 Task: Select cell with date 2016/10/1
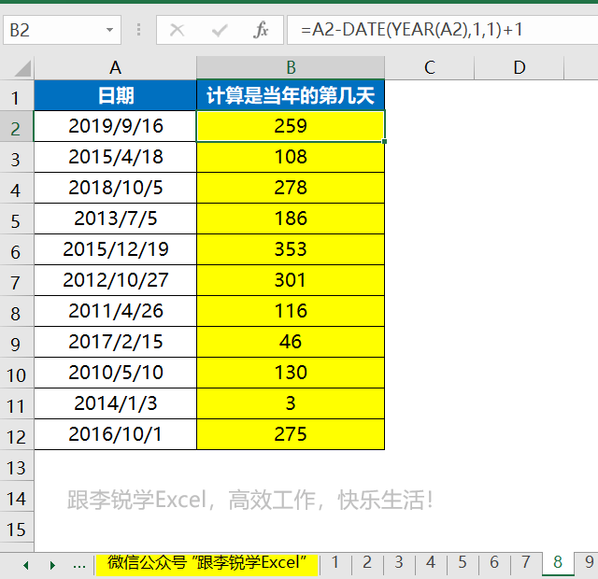pos(115,434)
